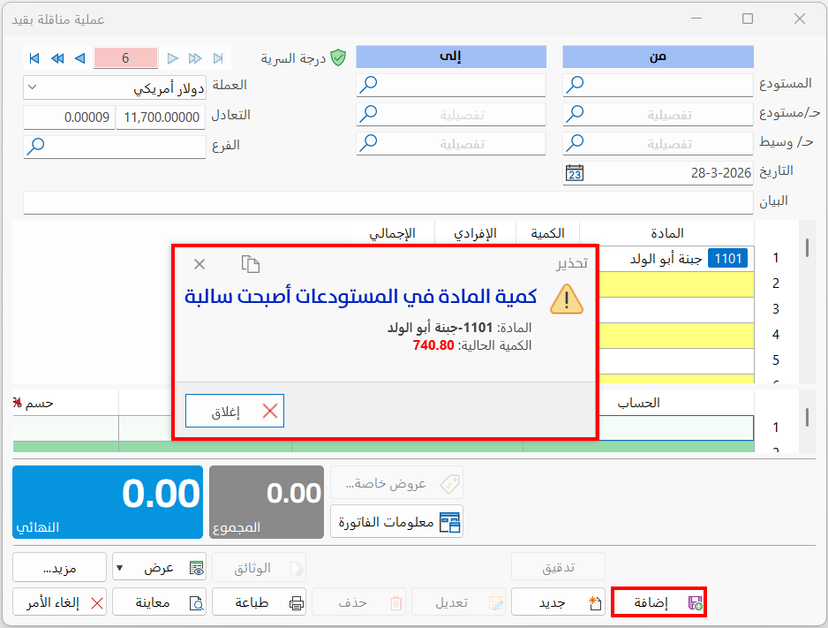Go to first record navigation arrow
The image size is (828, 628).
(x=34, y=58)
